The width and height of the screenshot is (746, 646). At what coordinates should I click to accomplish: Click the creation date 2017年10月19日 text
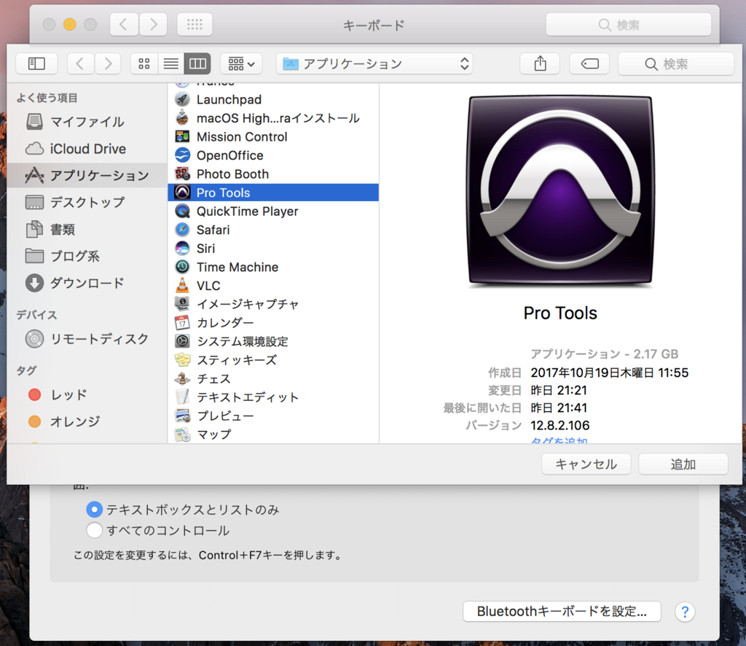pyautogui.click(x=610, y=373)
